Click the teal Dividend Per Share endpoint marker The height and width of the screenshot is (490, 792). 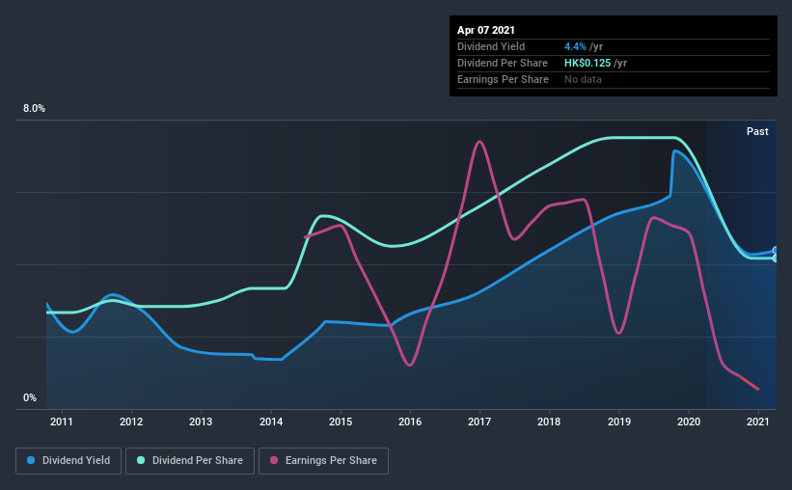pyautogui.click(x=776, y=259)
